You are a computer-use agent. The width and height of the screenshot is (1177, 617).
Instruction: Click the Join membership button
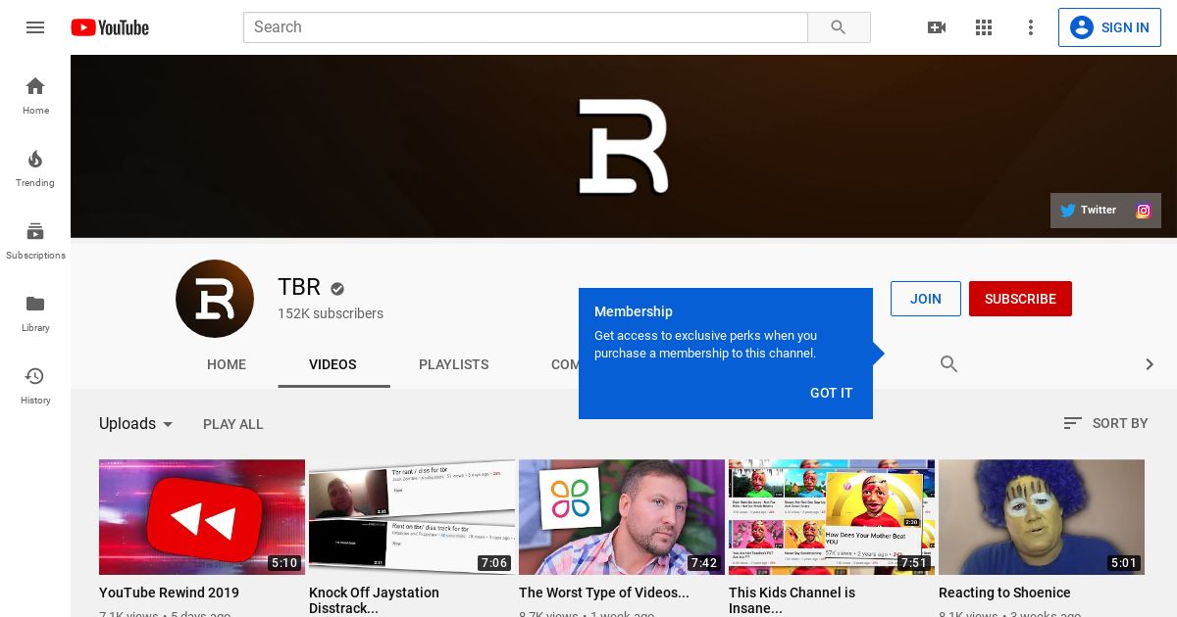click(926, 299)
